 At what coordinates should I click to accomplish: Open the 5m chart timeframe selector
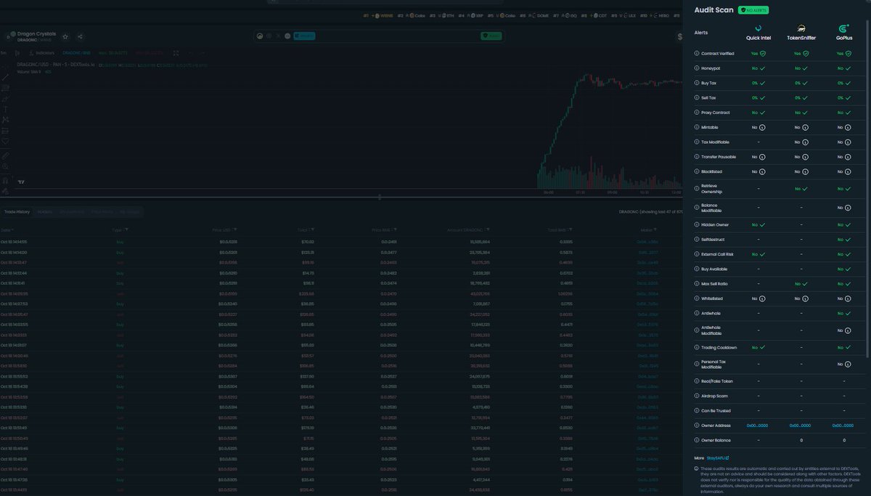coord(4,53)
